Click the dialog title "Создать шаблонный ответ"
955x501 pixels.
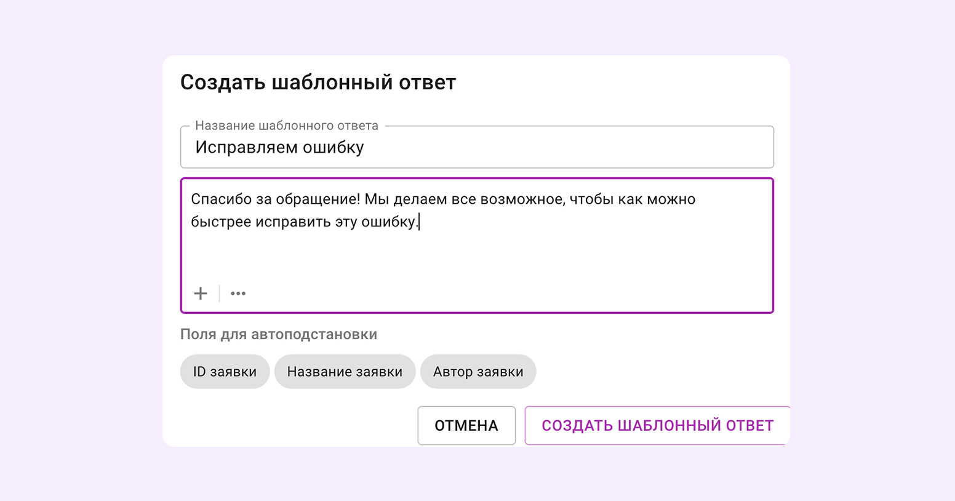[318, 82]
